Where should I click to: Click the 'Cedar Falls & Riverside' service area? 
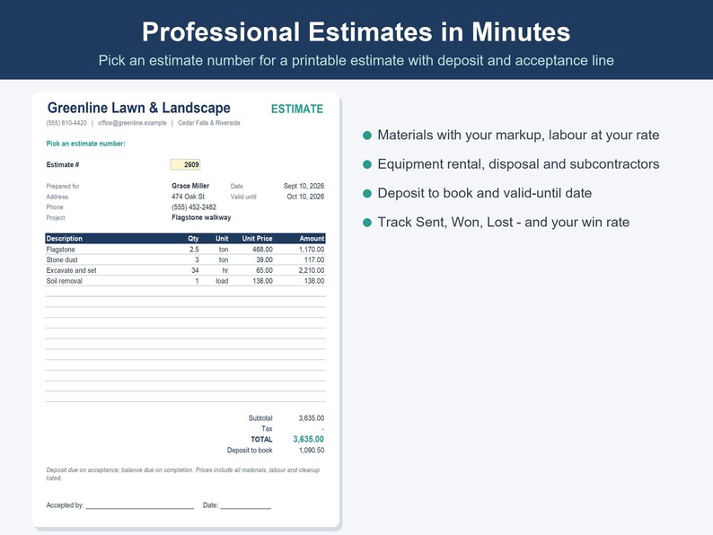pyautogui.click(x=208, y=123)
